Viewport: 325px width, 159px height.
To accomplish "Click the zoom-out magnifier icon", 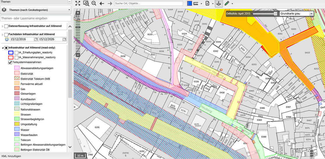I will 94,3.
